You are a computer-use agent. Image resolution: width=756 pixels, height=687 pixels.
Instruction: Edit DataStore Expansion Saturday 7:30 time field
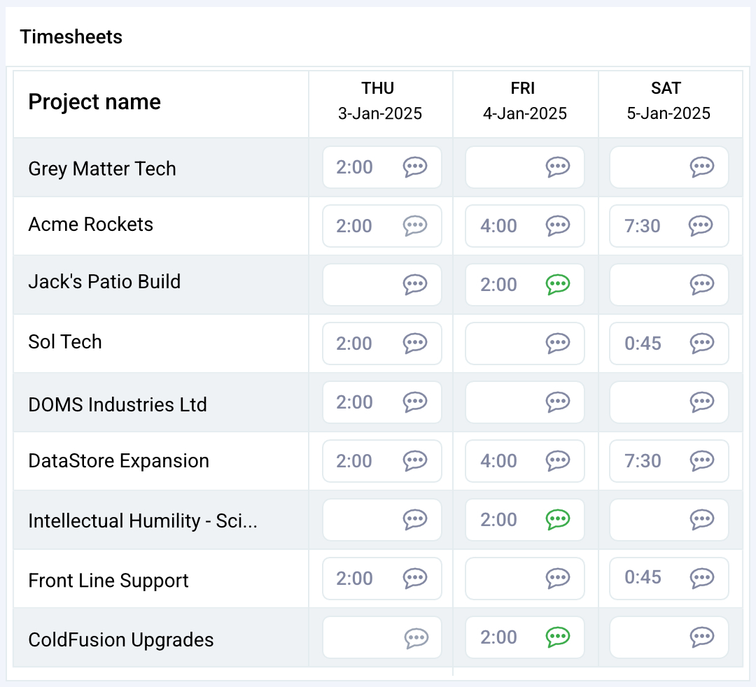pyautogui.click(x=644, y=461)
